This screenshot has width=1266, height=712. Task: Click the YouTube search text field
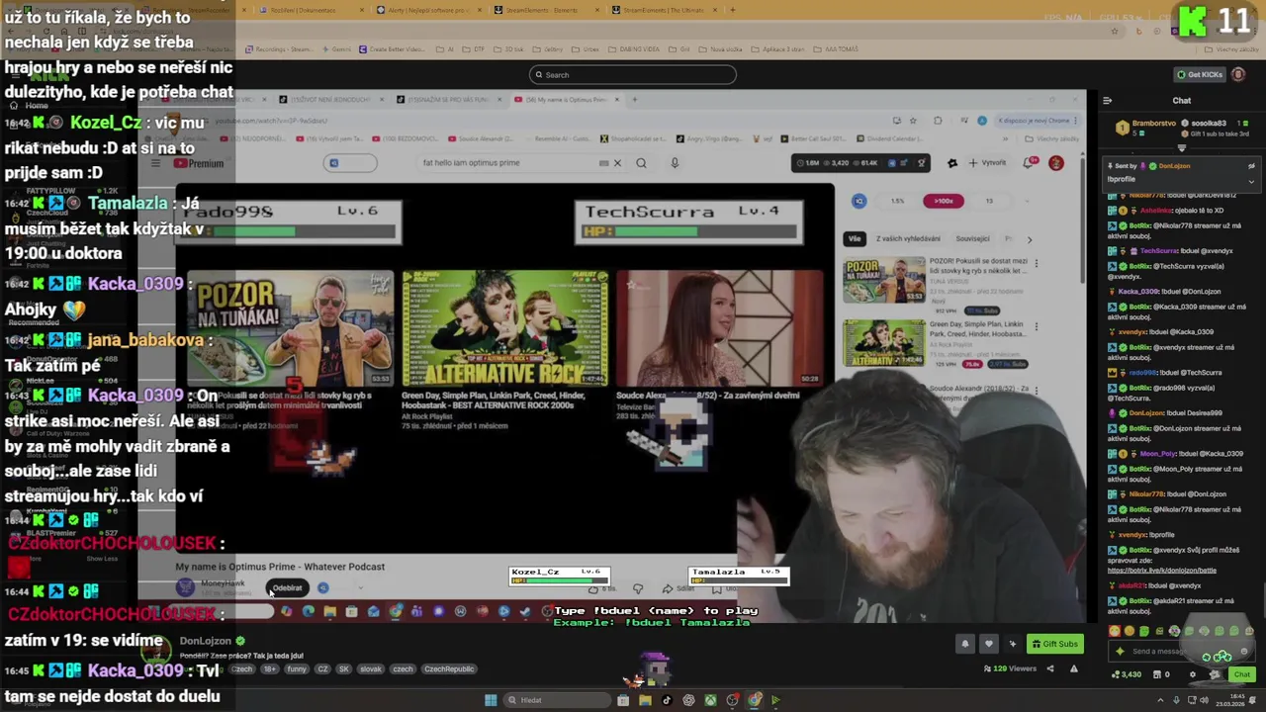pos(509,163)
